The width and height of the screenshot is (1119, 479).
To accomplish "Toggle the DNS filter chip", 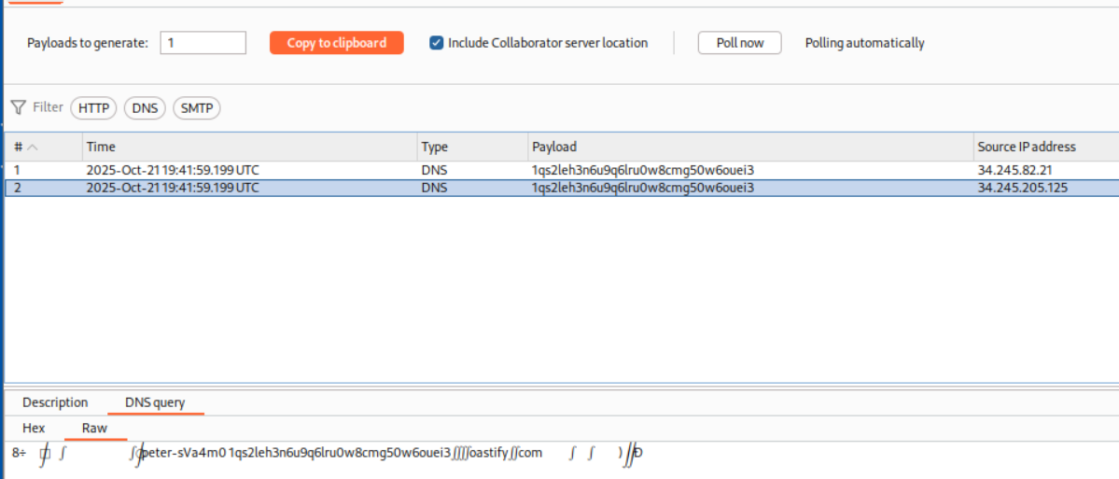I will pos(145,108).
